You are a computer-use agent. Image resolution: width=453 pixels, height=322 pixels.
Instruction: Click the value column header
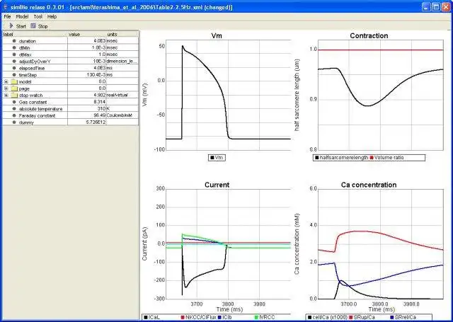point(86,35)
